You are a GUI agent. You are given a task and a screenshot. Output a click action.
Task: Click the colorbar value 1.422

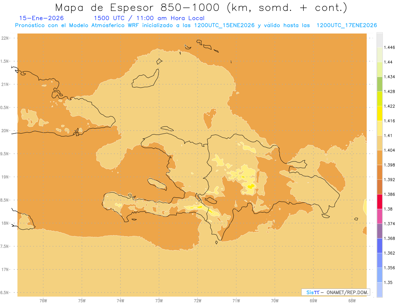pyautogui.click(x=390, y=106)
